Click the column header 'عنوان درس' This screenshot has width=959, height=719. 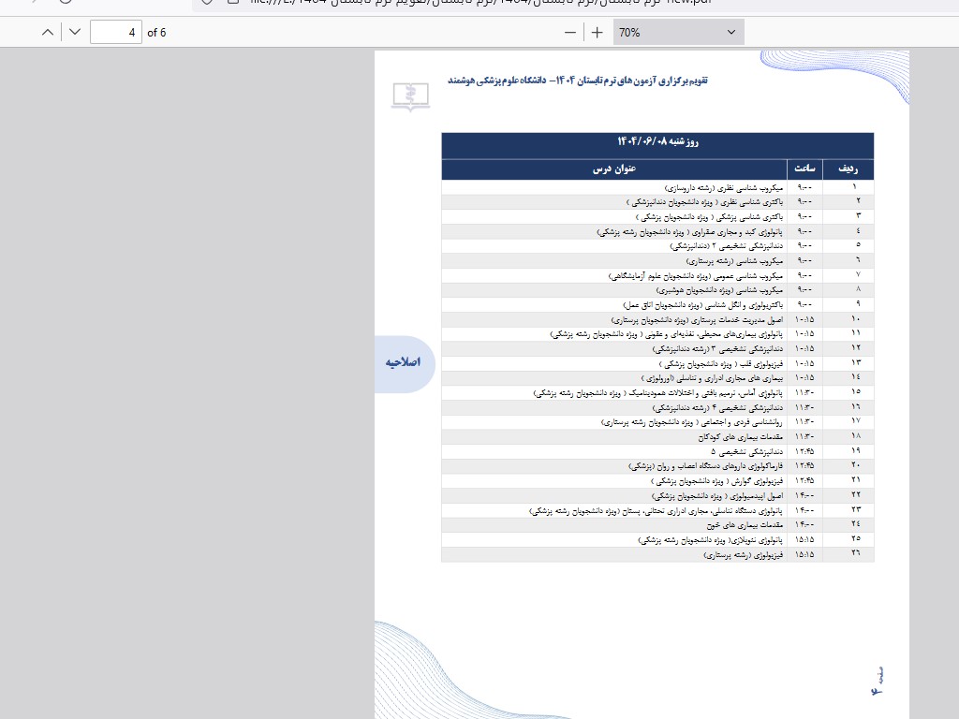614,169
